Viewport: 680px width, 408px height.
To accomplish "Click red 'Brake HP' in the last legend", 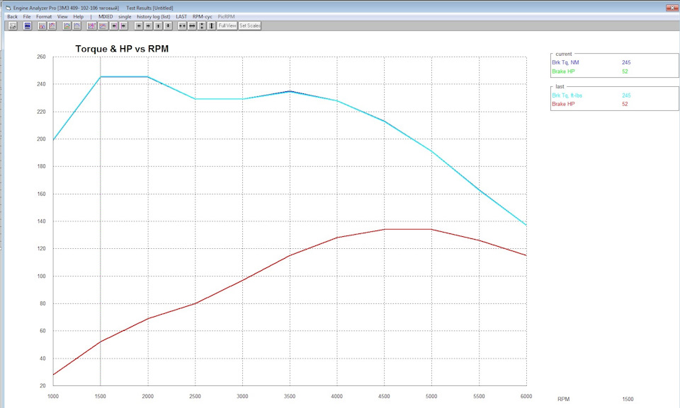I will [x=563, y=104].
